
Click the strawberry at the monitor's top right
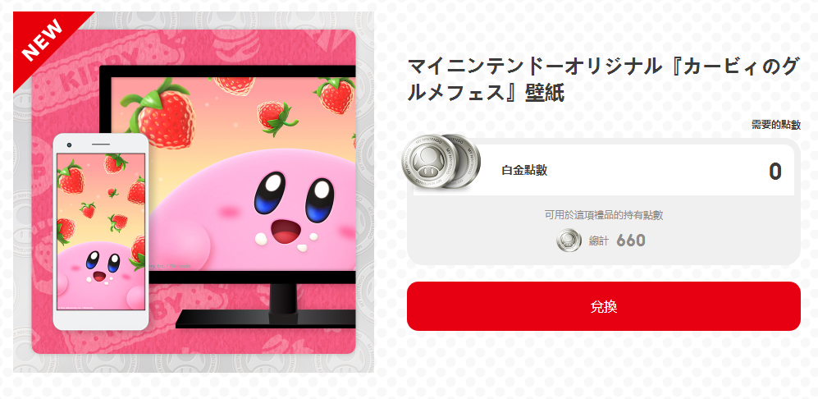[336, 94]
